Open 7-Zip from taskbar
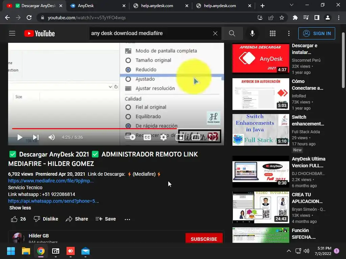 pos(56,251)
